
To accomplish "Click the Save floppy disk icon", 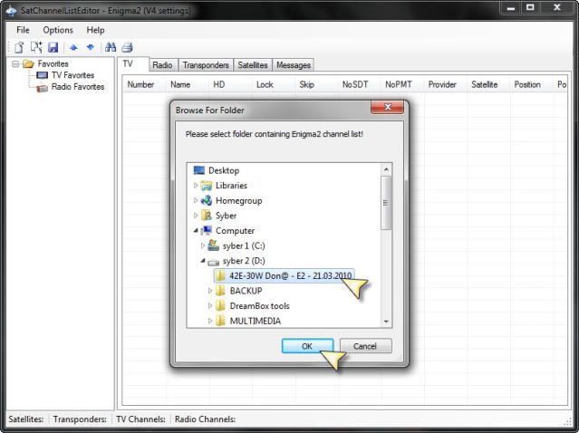I will click(53, 48).
